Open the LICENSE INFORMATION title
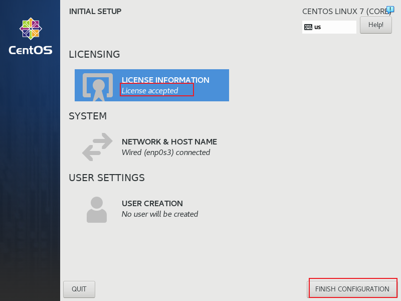Screen dimensions: 401x301 tap(165, 80)
